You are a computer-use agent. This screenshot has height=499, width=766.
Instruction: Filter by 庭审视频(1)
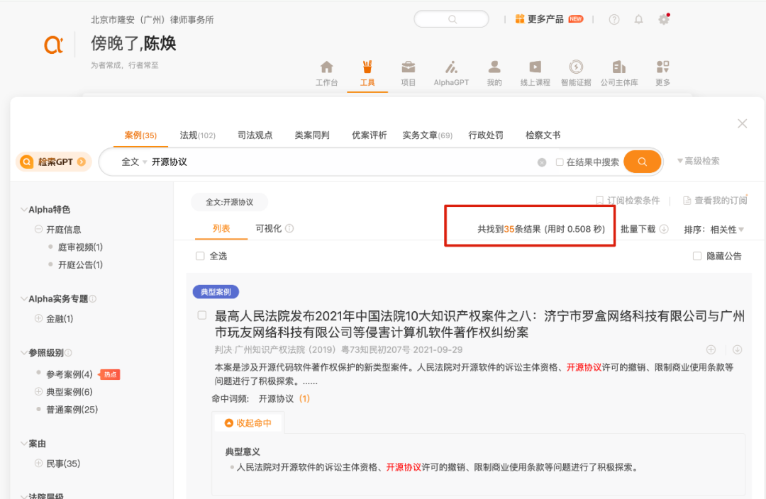click(80, 247)
